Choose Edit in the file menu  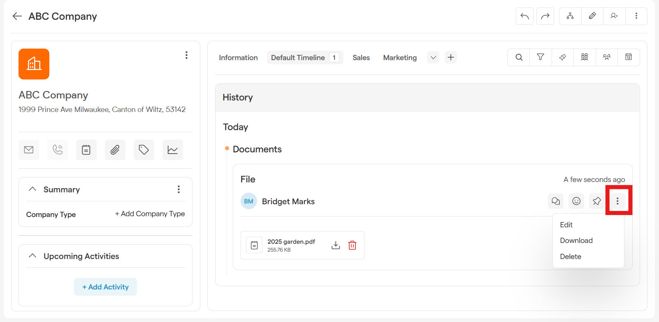[x=566, y=225]
